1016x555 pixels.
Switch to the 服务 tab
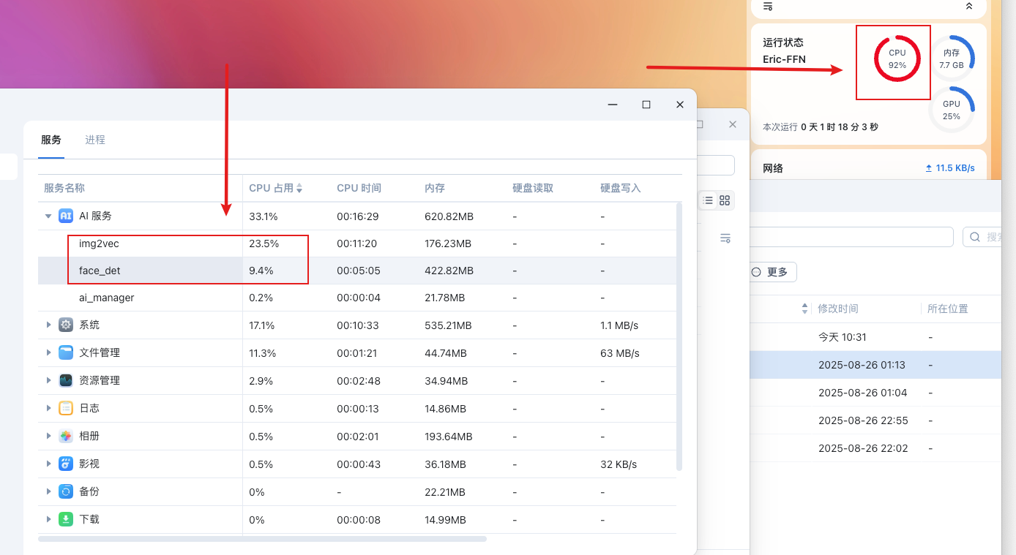[x=51, y=140]
